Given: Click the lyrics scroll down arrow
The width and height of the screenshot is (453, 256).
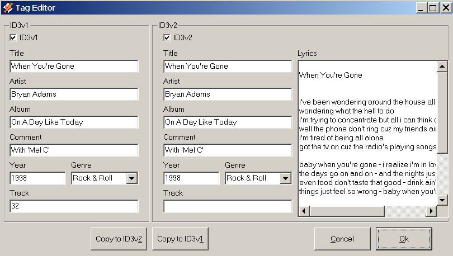Looking at the screenshot, I should click(442, 200).
